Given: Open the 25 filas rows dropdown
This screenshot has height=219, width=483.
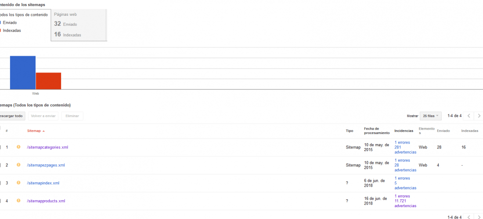Looking at the screenshot, I should [x=431, y=116].
